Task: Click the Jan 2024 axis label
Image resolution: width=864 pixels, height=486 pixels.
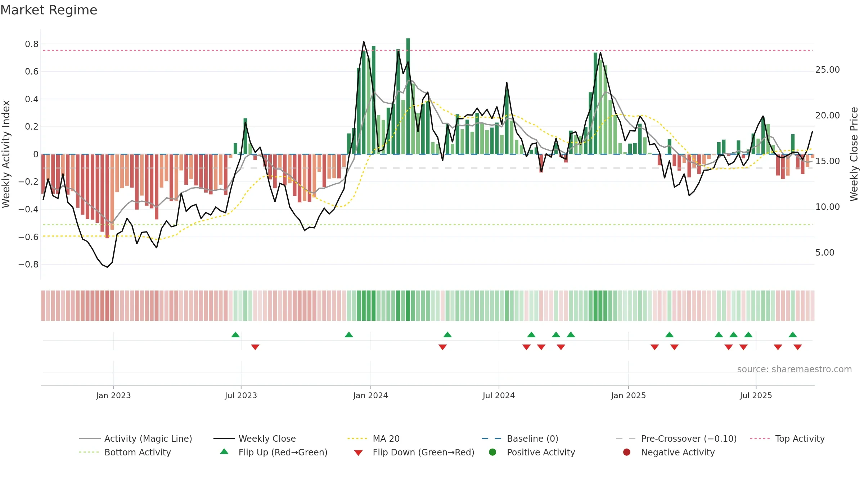Action: (x=370, y=395)
